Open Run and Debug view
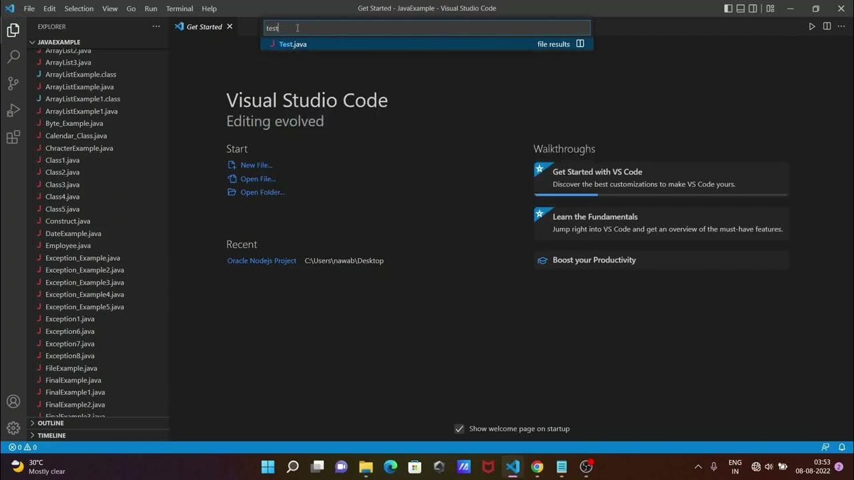854x480 pixels. coord(13,111)
